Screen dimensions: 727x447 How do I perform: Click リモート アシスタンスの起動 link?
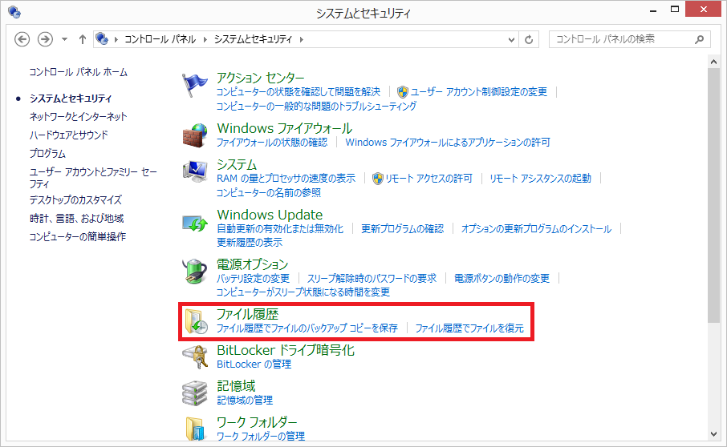540,179
